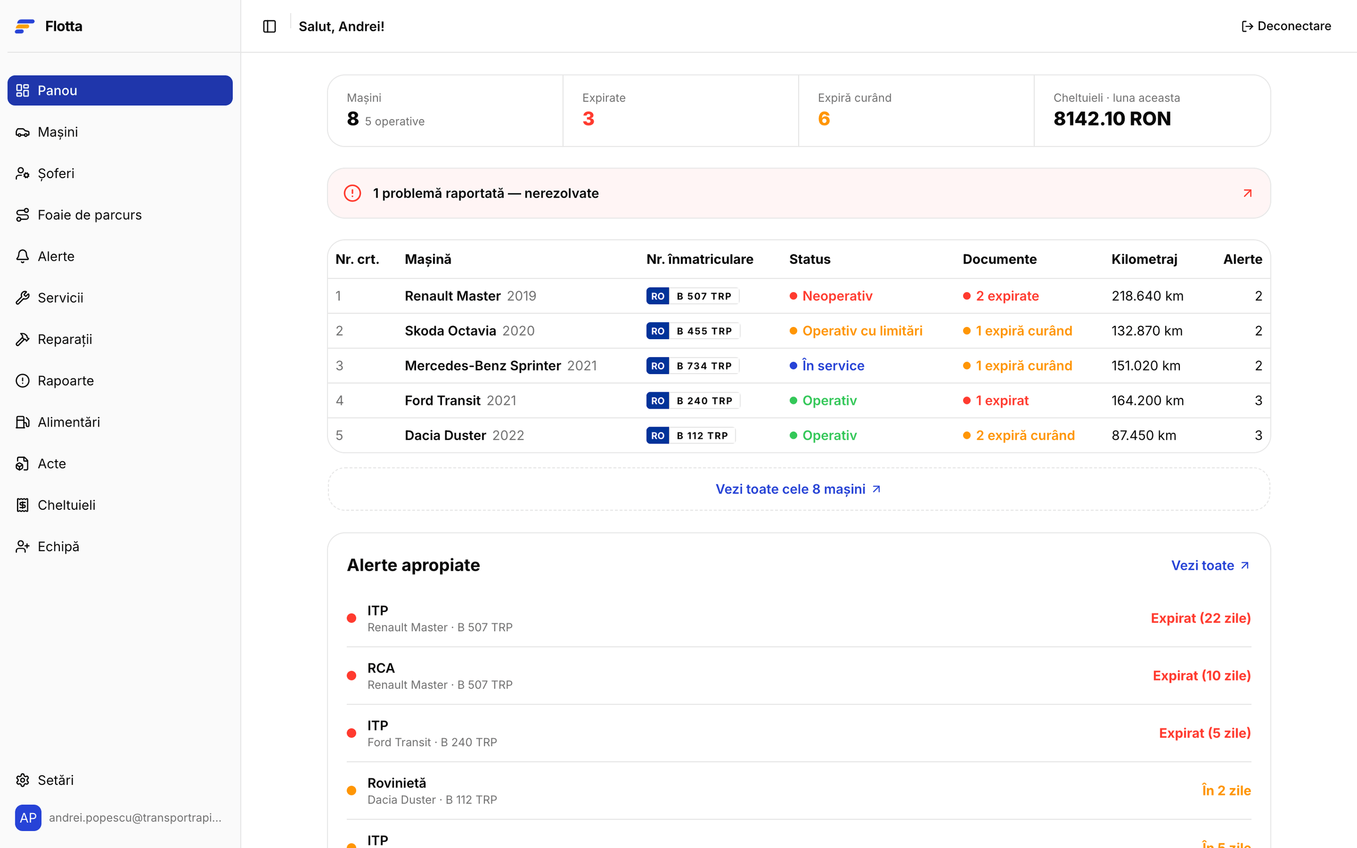
Task: Click the Setări gear icon
Action: (x=22, y=780)
